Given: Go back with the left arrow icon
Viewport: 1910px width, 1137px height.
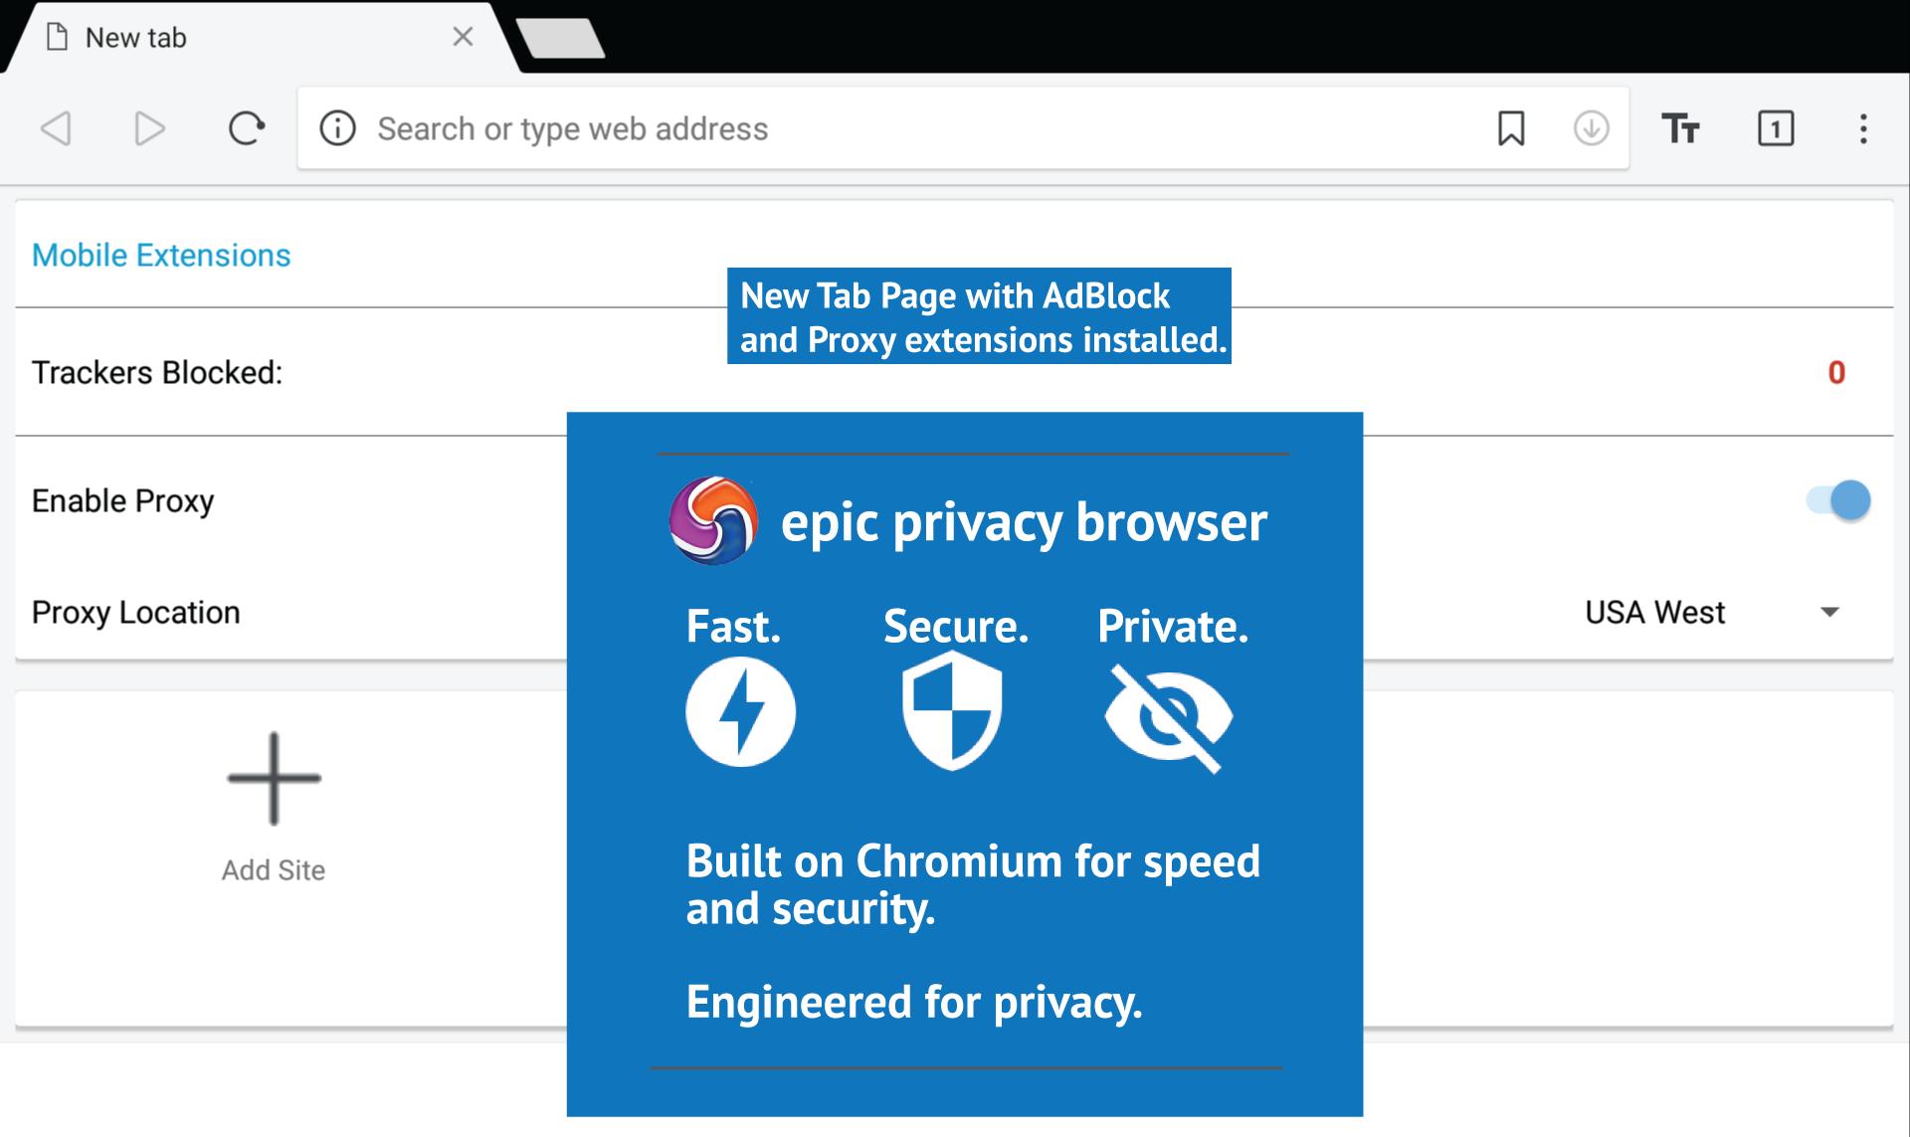Looking at the screenshot, I should point(56,128).
